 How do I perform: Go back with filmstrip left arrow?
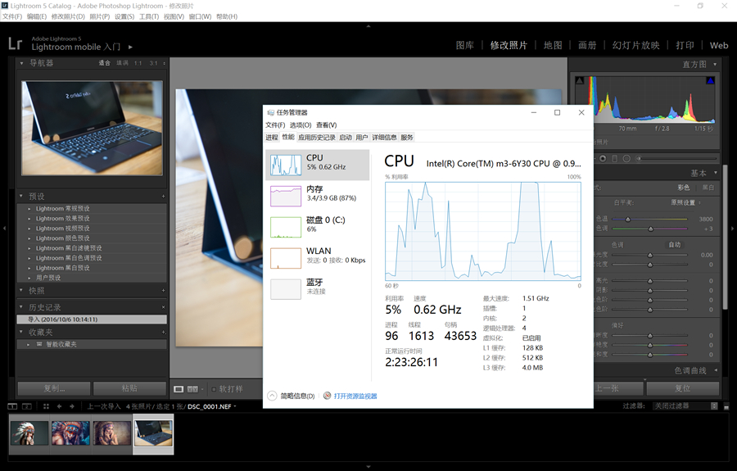tap(59, 406)
